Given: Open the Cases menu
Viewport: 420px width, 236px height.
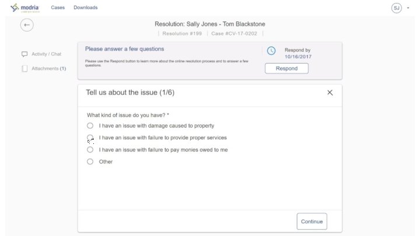Looking at the screenshot, I should (x=58, y=8).
